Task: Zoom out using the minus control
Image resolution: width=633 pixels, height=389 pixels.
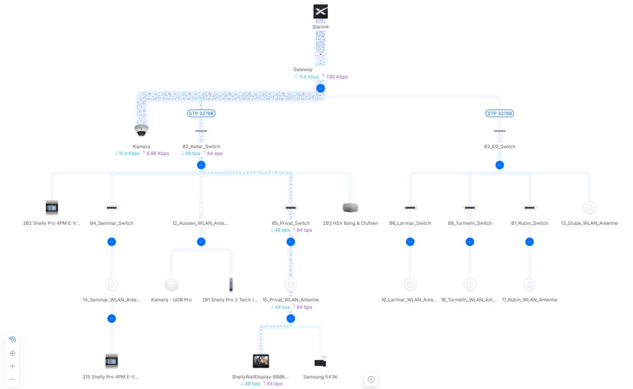Action: pos(12,379)
